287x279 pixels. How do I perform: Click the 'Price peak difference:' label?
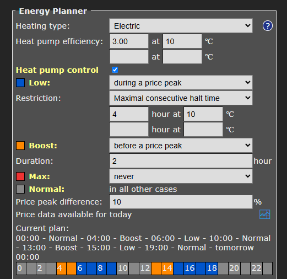(59, 202)
